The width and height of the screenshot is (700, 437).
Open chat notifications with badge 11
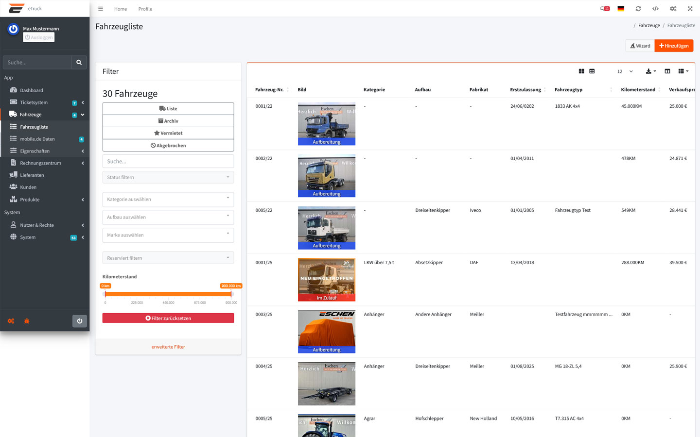[x=605, y=9]
